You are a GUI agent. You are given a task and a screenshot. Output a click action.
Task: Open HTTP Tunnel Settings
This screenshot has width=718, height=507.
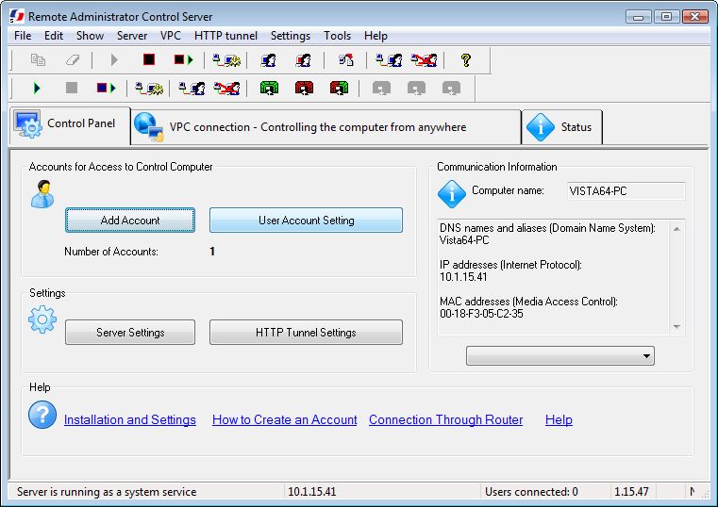tap(306, 332)
